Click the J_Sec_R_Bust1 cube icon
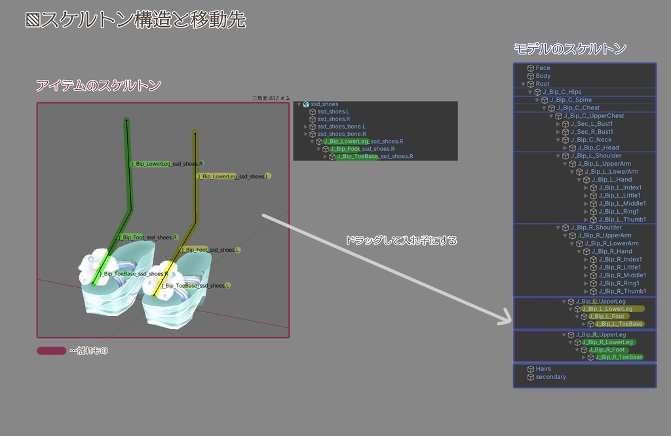671x436 pixels. pos(566,132)
